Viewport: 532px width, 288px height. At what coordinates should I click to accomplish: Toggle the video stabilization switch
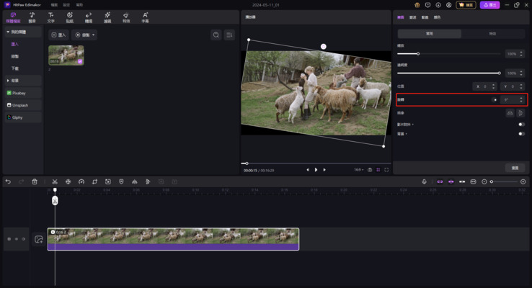(520, 125)
